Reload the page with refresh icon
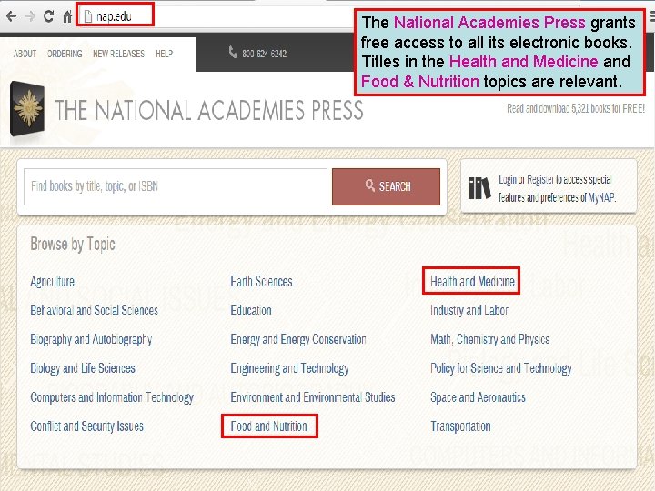655x491 pixels. [x=48, y=16]
